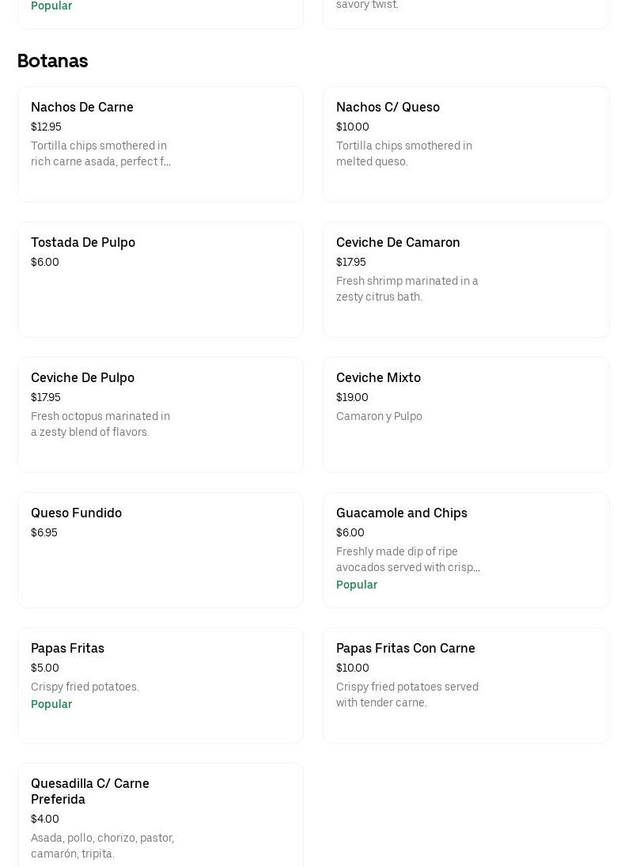Open the Tostada De Pulpo item
Viewport: 636px width, 867px height.
(x=83, y=243)
